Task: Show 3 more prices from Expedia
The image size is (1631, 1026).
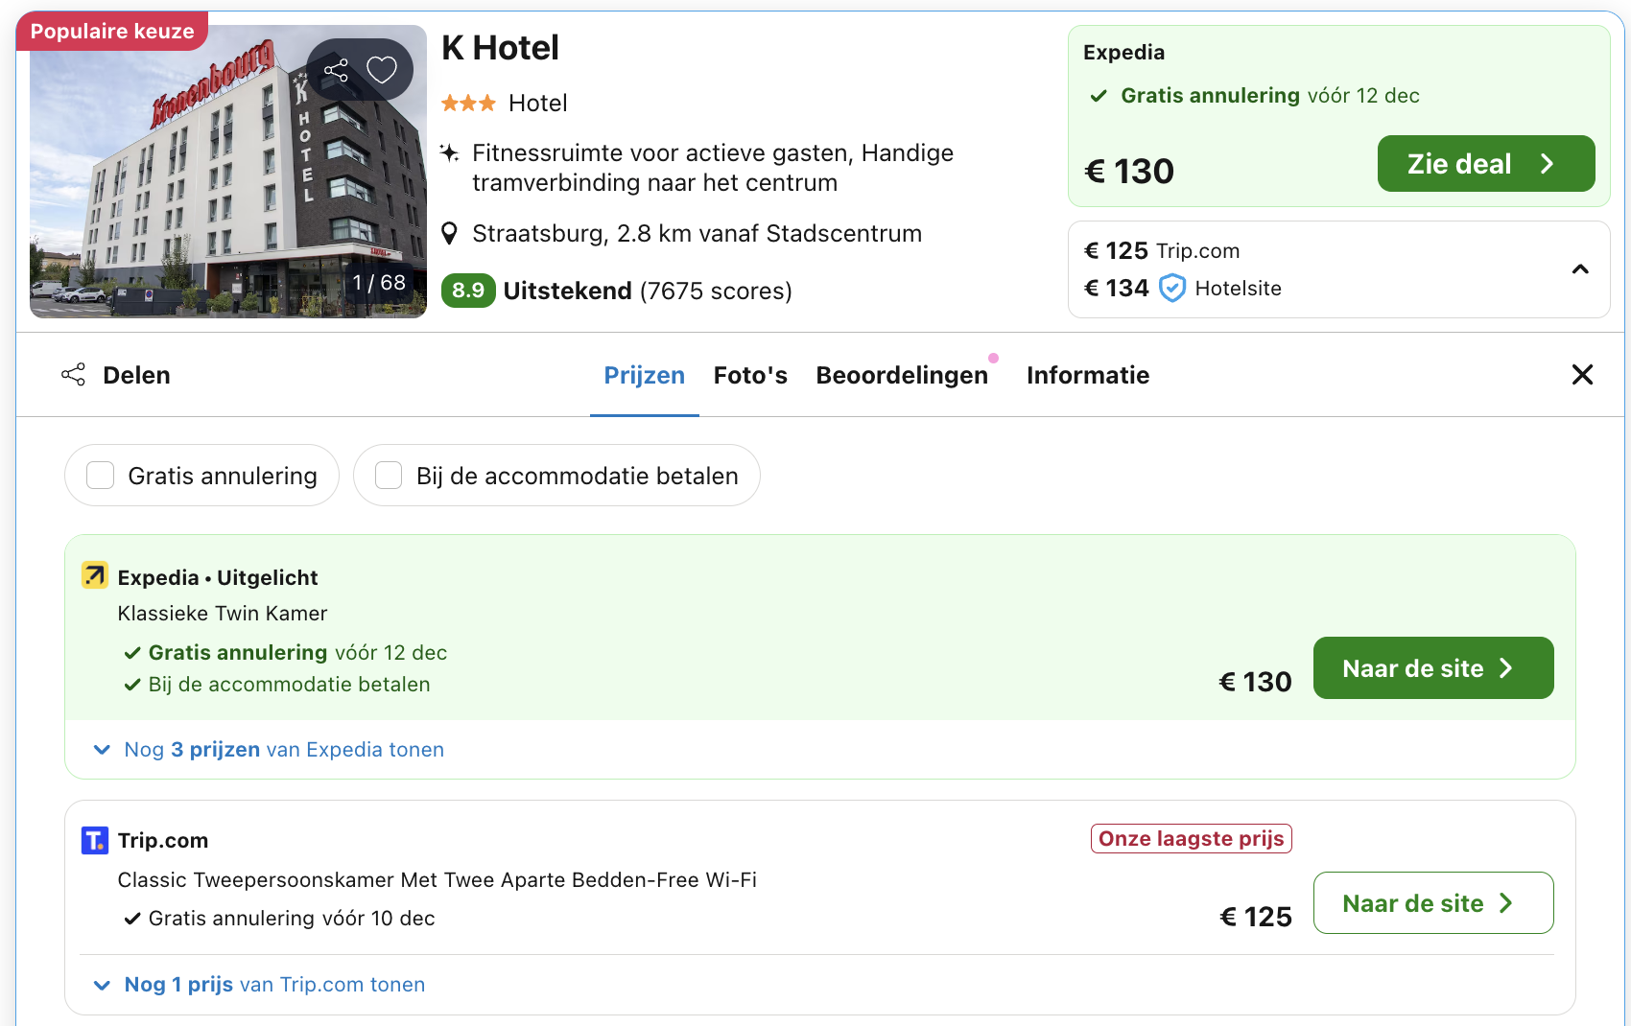Action: (x=282, y=749)
